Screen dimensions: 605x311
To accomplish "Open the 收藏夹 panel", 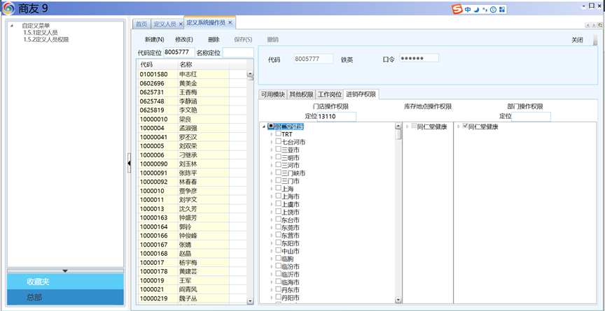I will pyautogui.click(x=66, y=282).
